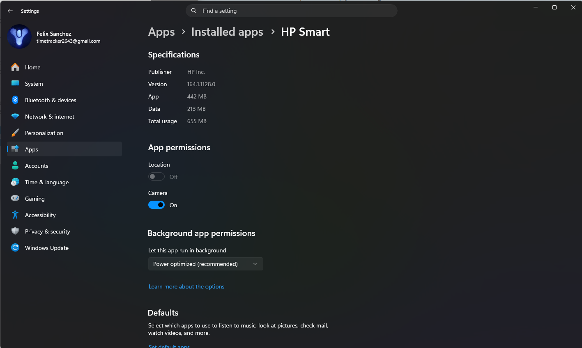Screen dimensions: 582x348
Task: Go to Time & language
Action: [64, 182]
